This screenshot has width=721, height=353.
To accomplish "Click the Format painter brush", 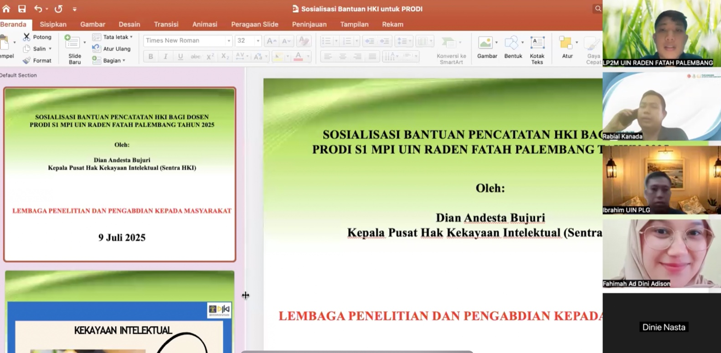I will (x=37, y=60).
